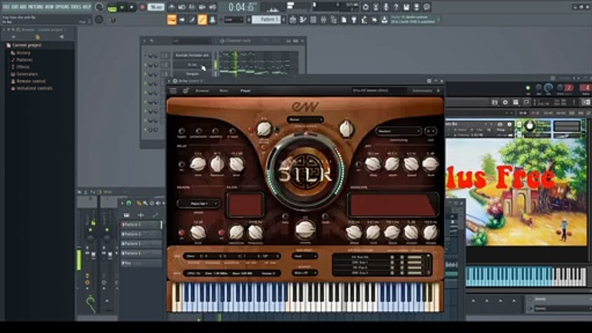Click the time display showing 0:04
Screen dimensions: 592x333
click(241, 7)
